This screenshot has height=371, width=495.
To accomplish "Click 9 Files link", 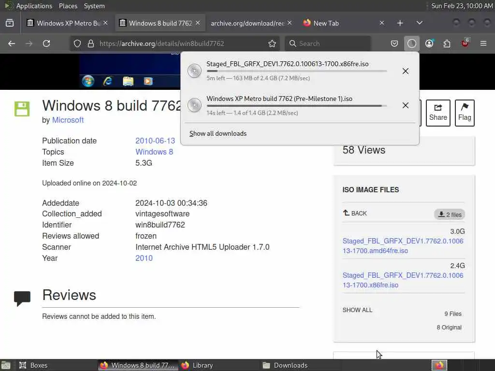I will [x=452, y=314].
